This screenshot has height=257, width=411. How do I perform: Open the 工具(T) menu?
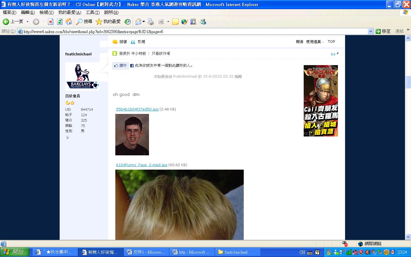pyautogui.click(x=92, y=12)
